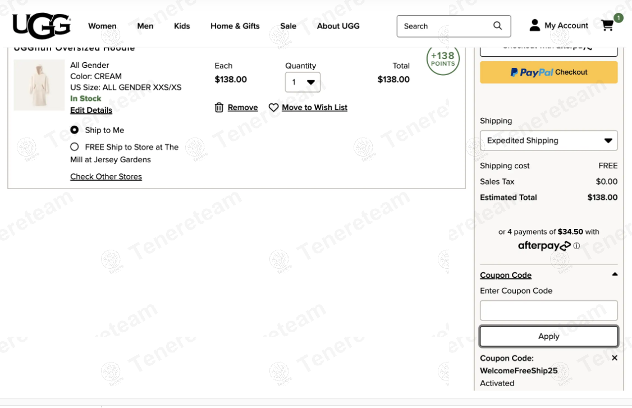Click the UGG logo
Viewport: 632px width, 408px height.
click(42, 26)
